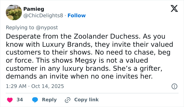Open the @ChicDelights8 handle
This screenshot has width=184, height=107.
click(43, 15)
